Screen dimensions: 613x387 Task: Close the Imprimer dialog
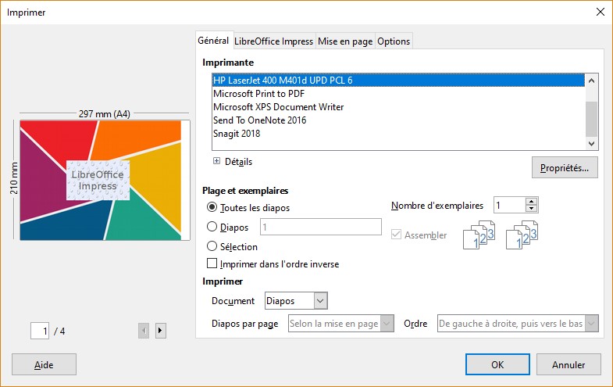600,12
